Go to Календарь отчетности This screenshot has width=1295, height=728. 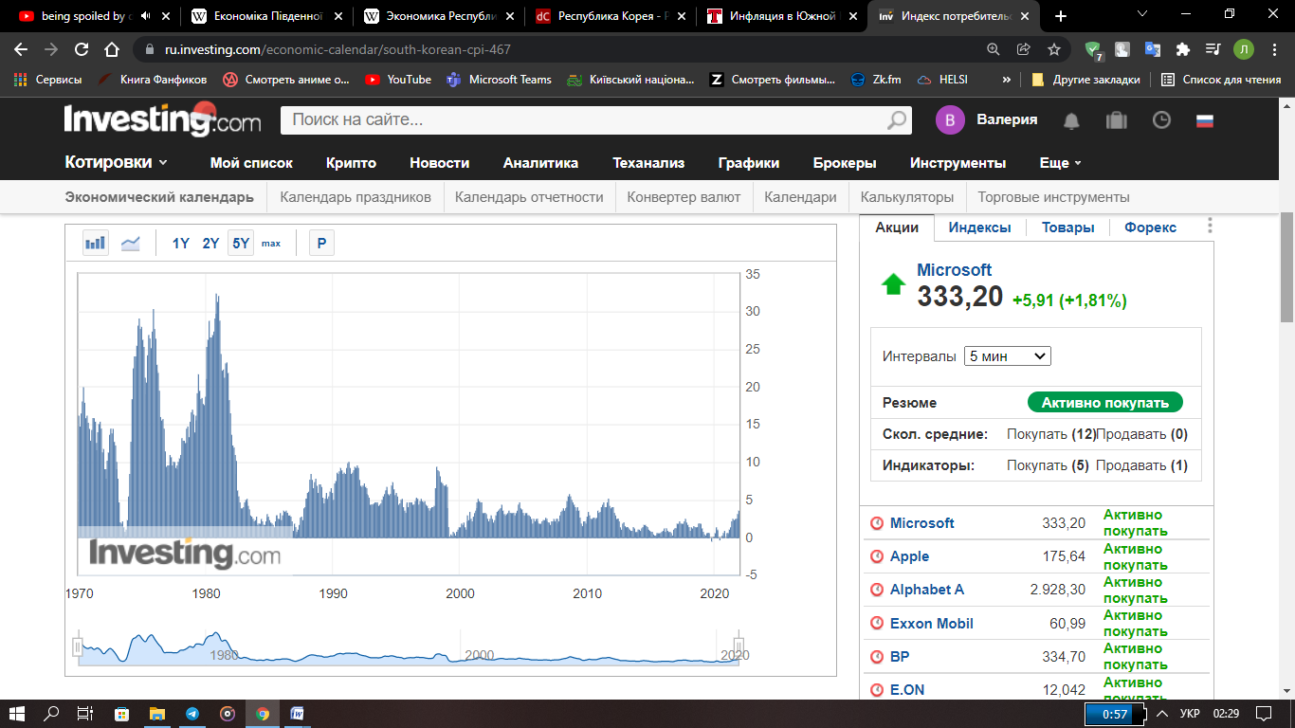click(x=529, y=197)
